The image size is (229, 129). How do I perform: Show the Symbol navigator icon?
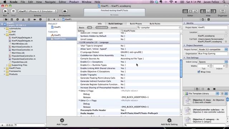point(12,19)
